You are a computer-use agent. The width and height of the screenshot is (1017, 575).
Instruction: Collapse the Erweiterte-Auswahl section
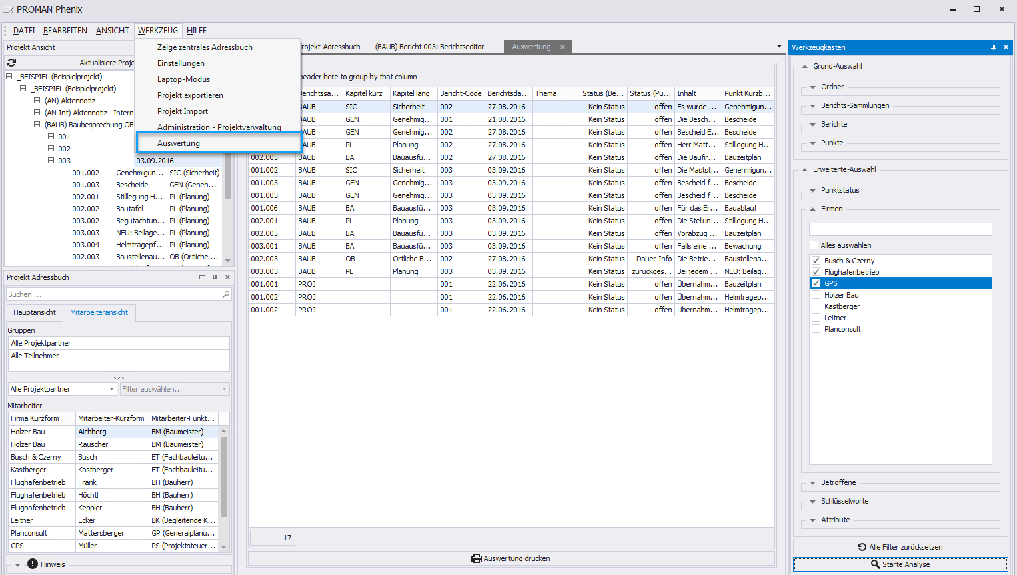804,169
